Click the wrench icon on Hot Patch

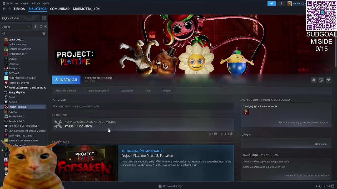point(58,124)
